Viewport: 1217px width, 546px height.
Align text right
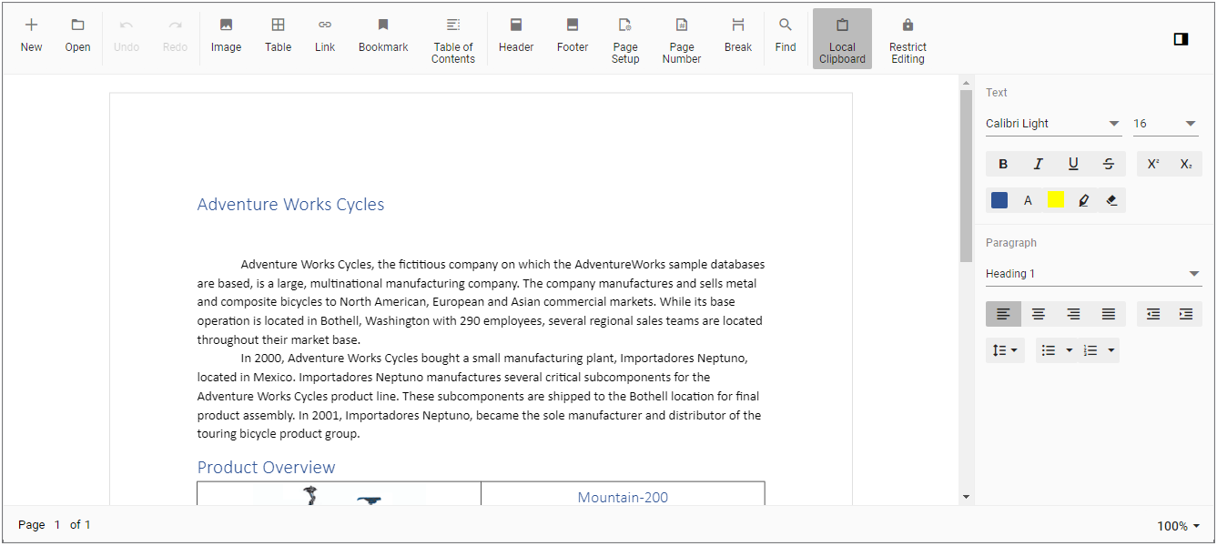1073,314
